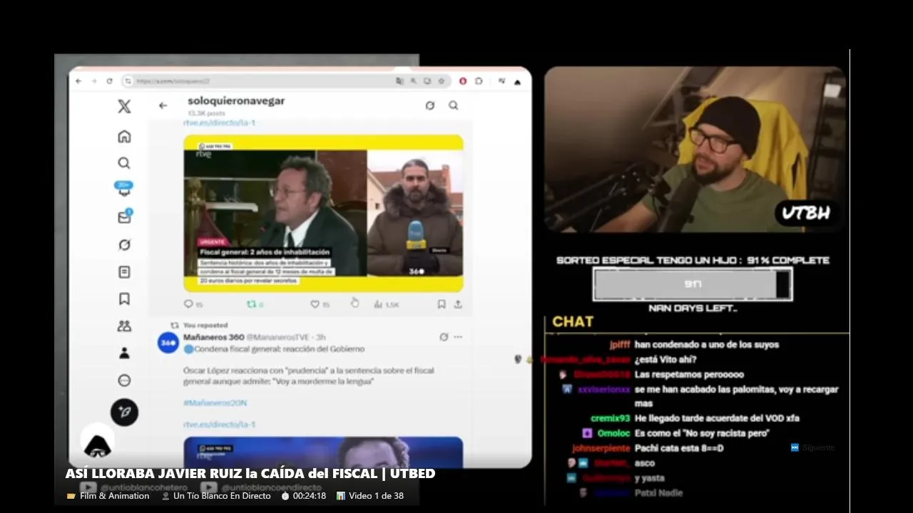Open the X logo home link
This screenshot has width=913, height=513.
coord(124,107)
